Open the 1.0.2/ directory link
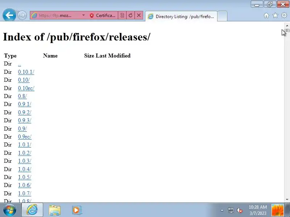Image resolution: width=290 pixels, height=217 pixels. coord(25,153)
